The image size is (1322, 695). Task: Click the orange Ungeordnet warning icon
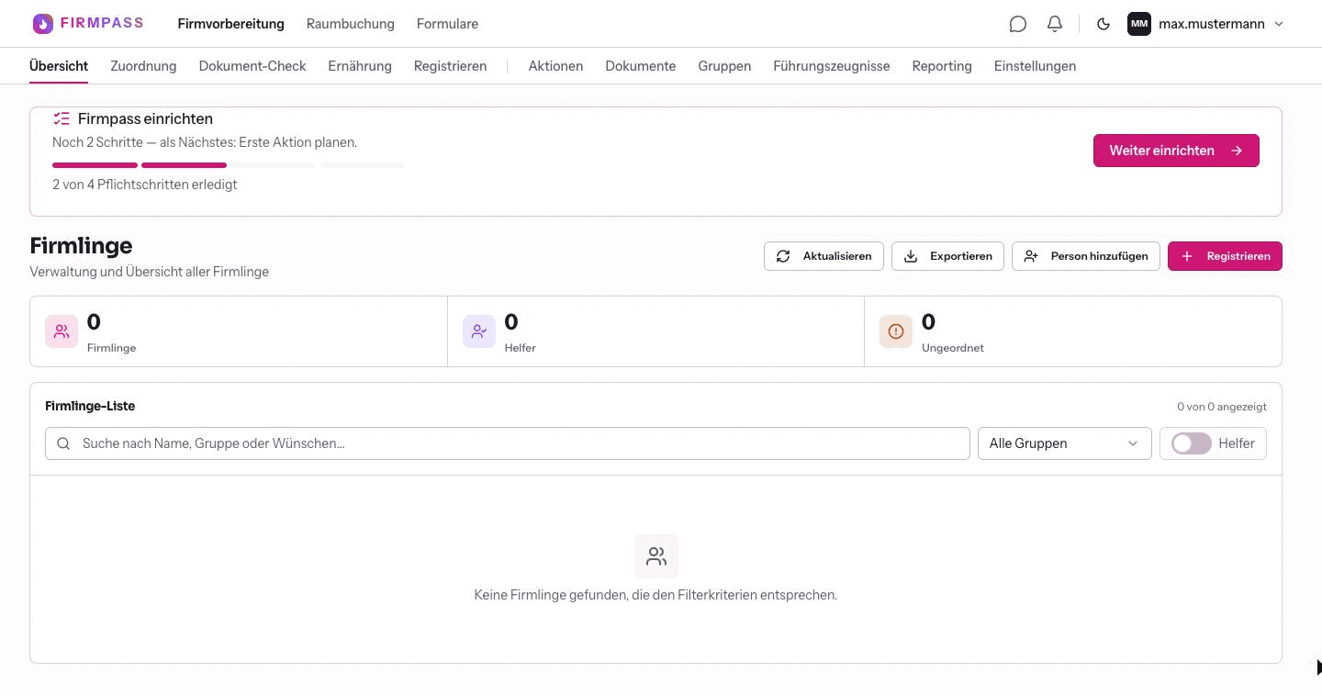coord(896,331)
